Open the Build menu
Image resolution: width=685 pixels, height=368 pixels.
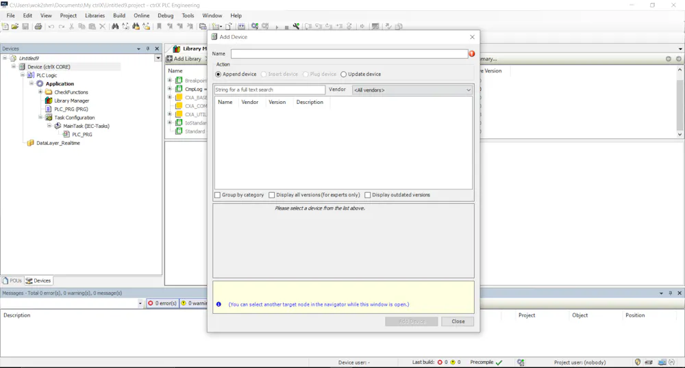[x=119, y=15]
